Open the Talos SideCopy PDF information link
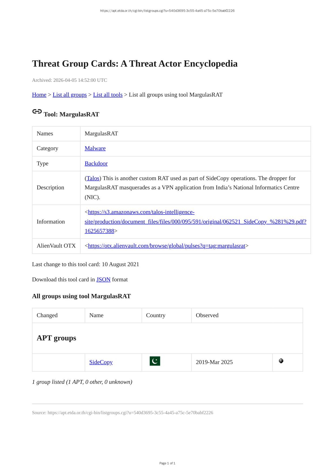The image size is (335, 474). (195, 222)
